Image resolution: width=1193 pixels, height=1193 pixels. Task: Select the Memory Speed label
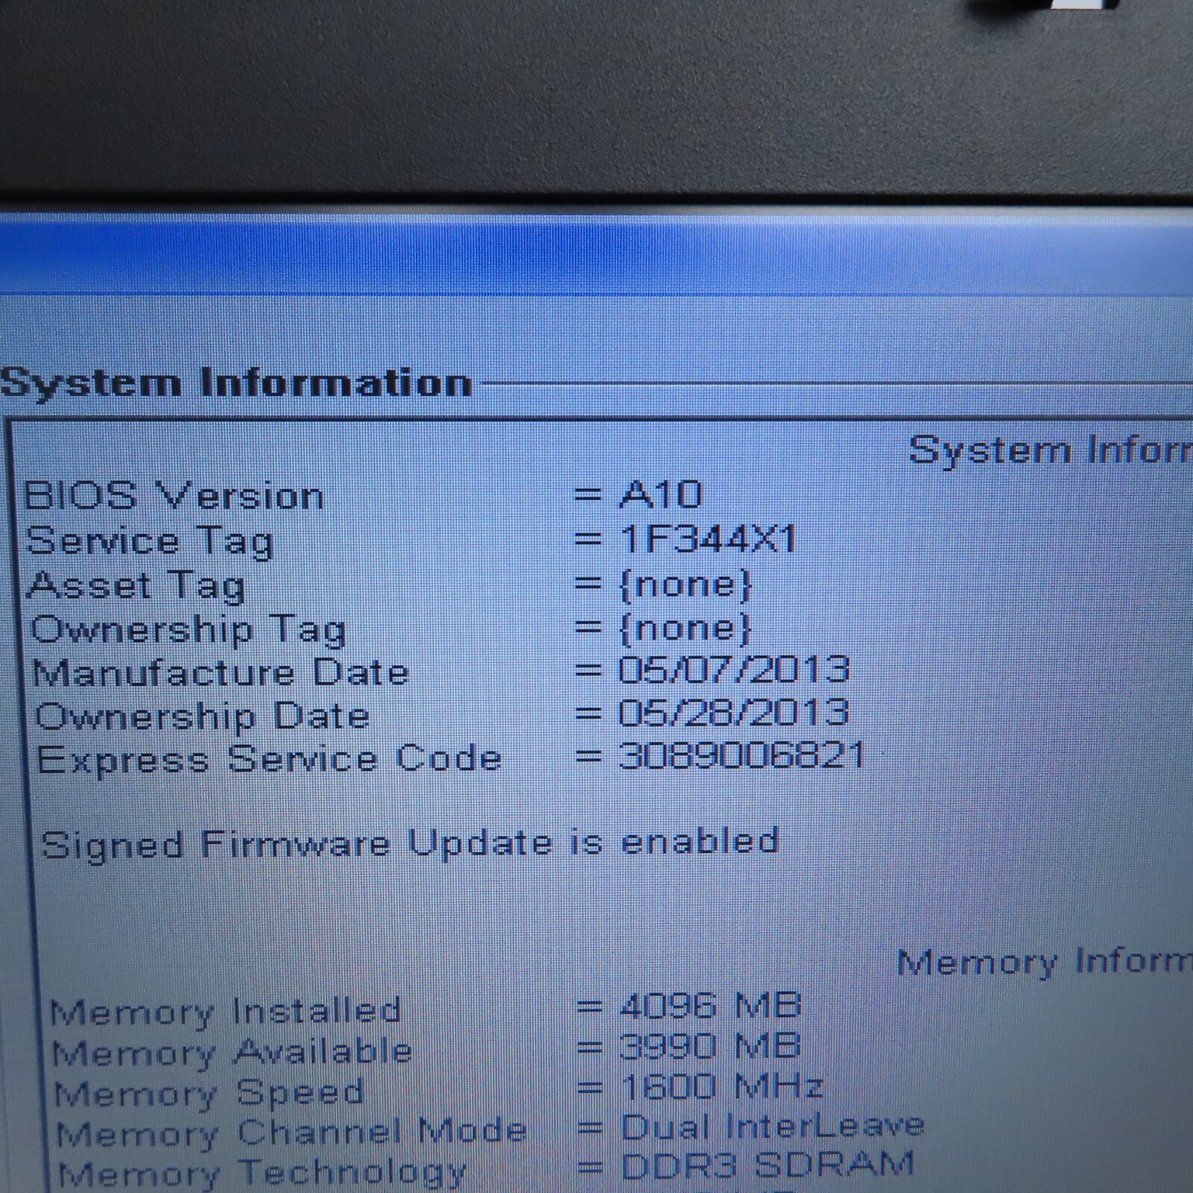(x=210, y=1095)
